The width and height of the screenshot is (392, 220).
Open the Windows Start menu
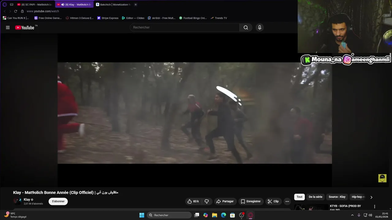pyautogui.click(x=142, y=215)
